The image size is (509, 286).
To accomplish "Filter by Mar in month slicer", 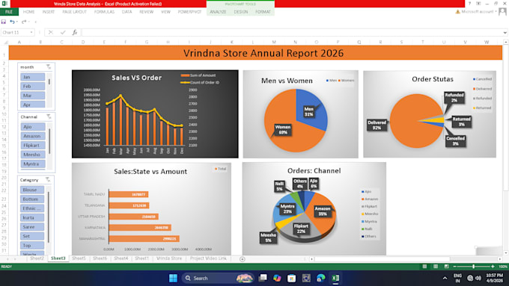I will click(32, 96).
